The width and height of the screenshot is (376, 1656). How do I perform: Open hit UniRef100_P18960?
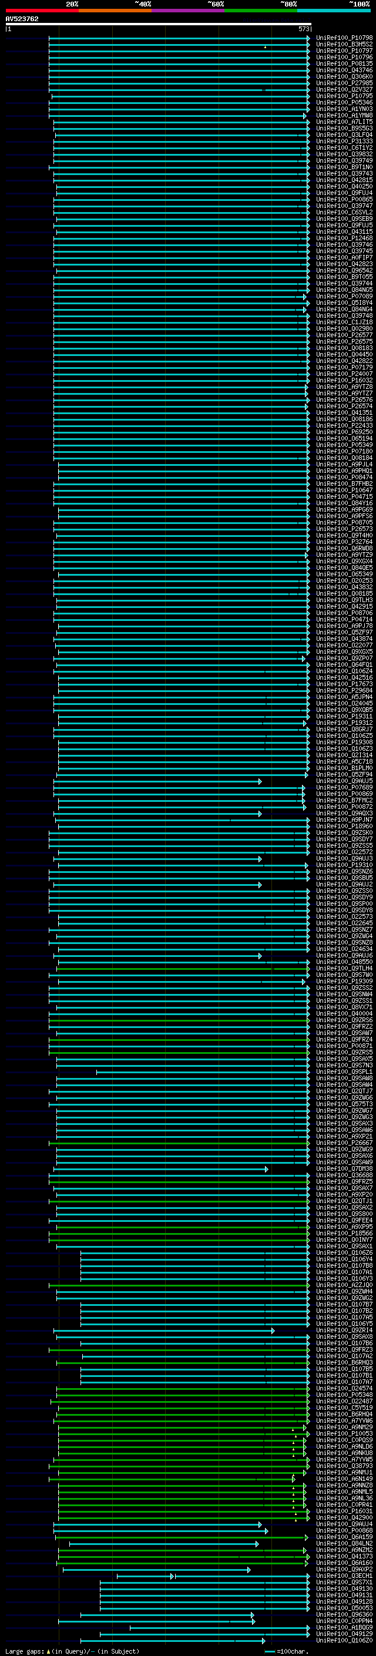click(344, 826)
